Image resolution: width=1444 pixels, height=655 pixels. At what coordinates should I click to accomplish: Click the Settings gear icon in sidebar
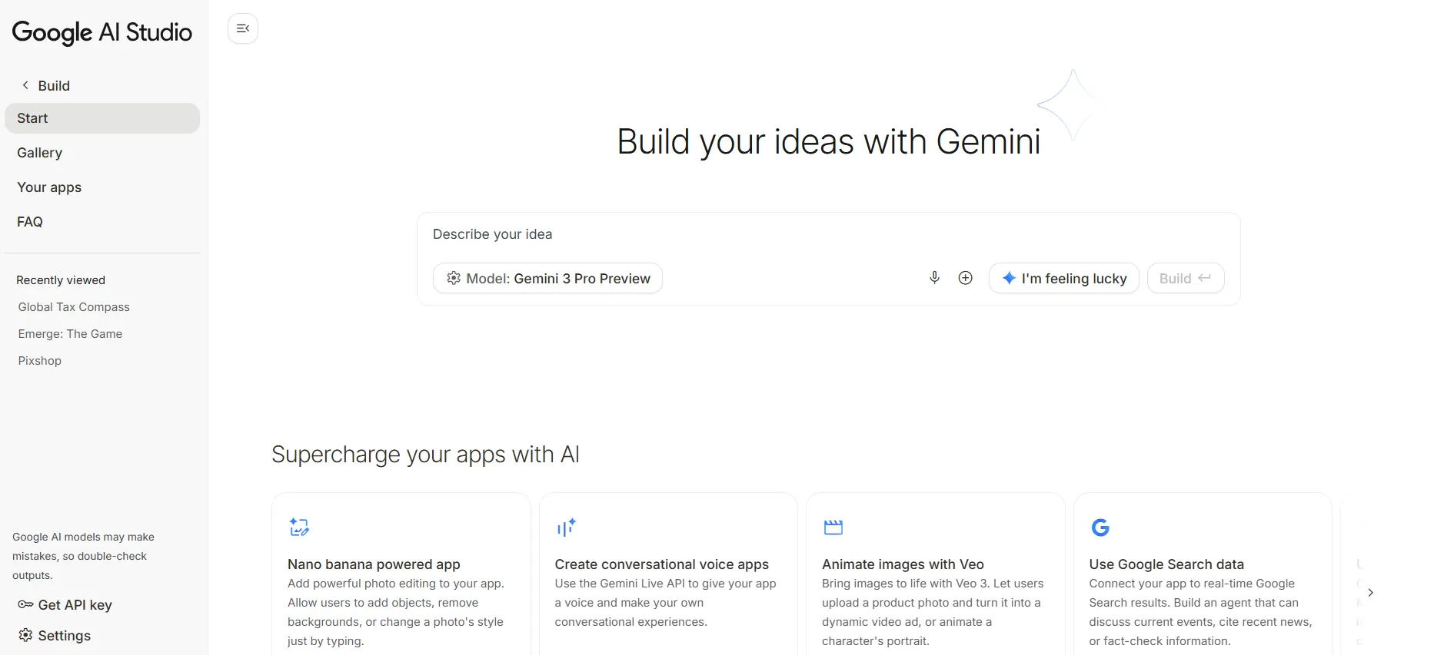tap(25, 635)
